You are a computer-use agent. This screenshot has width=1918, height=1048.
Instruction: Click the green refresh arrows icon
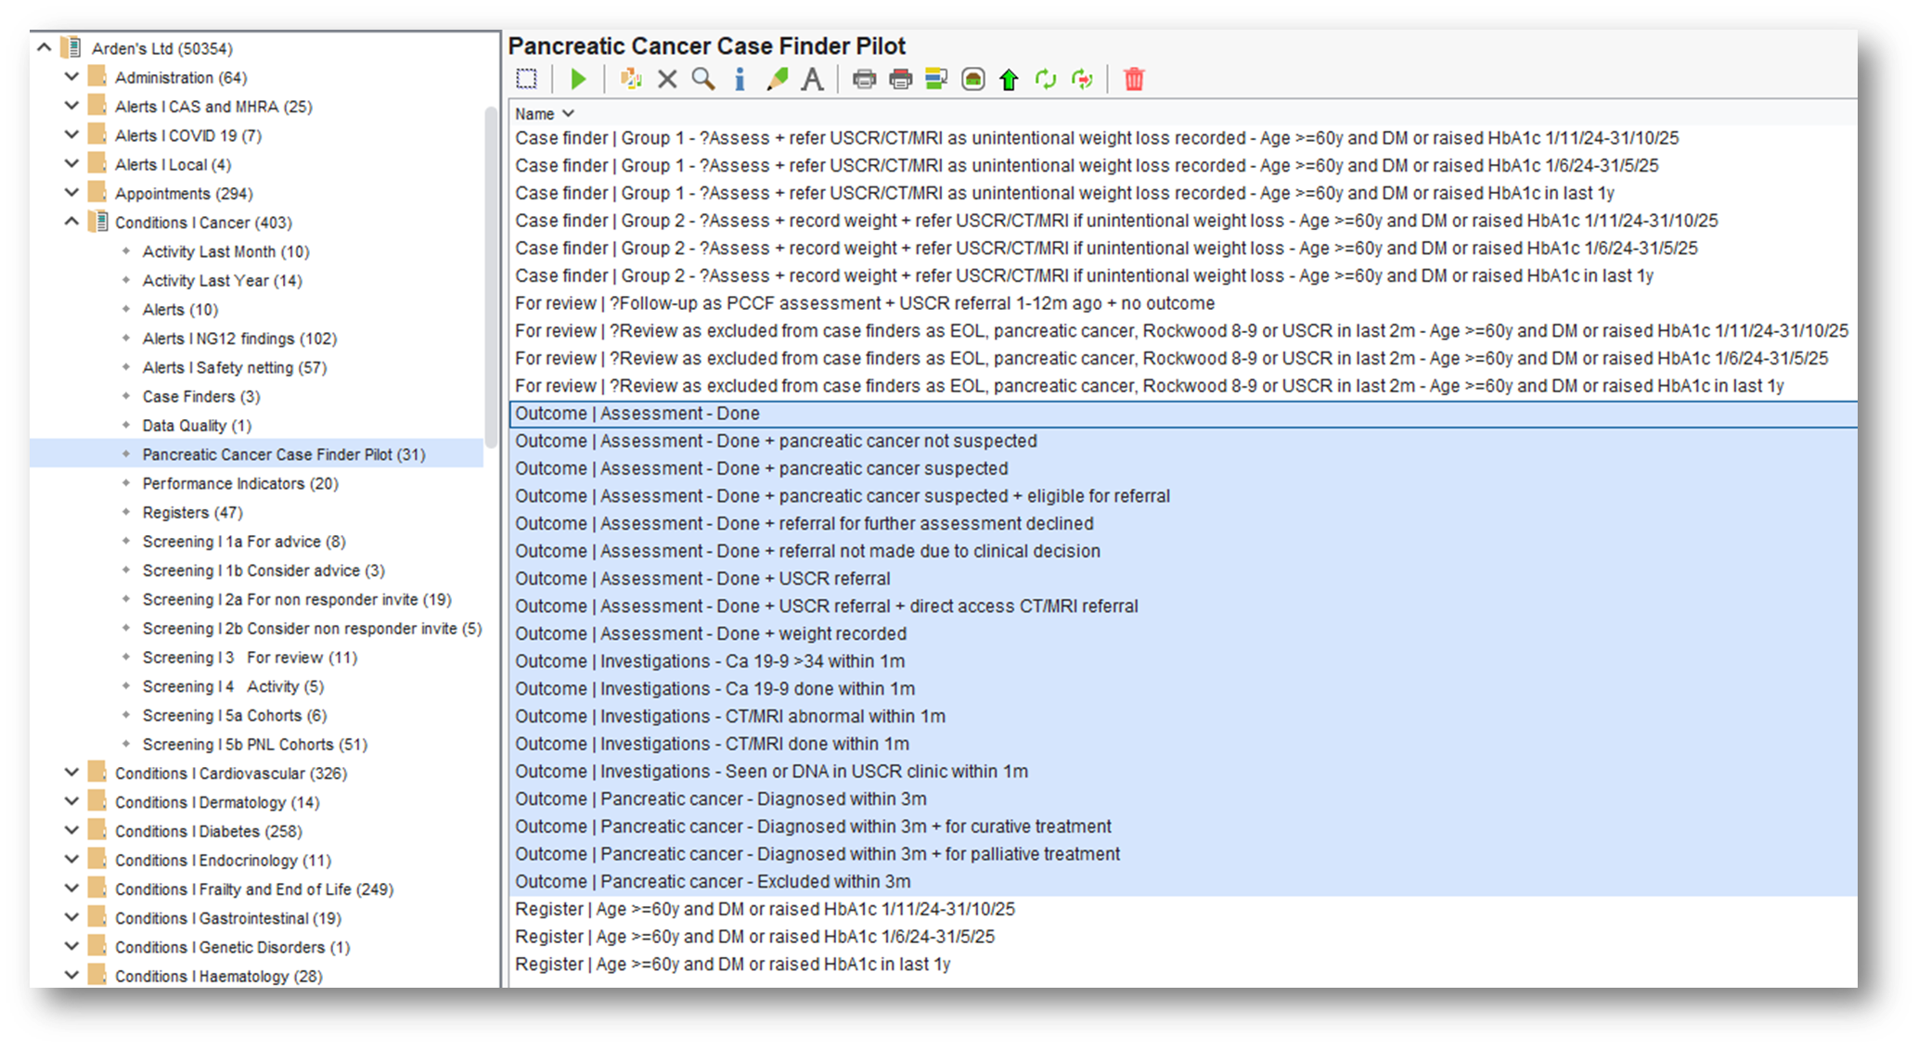tap(1046, 80)
